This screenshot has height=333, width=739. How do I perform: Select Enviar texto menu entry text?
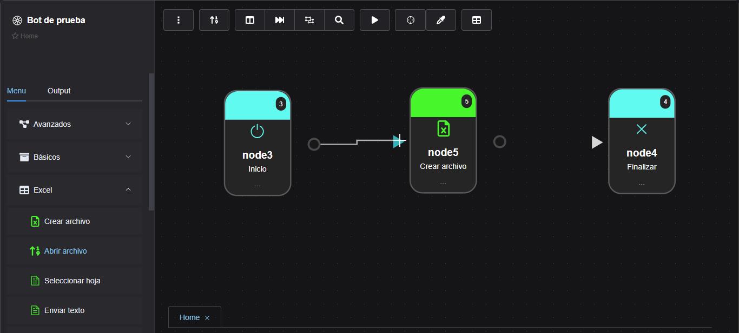click(x=64, y=310)
